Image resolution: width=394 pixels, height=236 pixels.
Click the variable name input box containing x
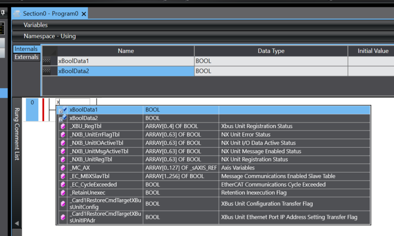[73, 102]
